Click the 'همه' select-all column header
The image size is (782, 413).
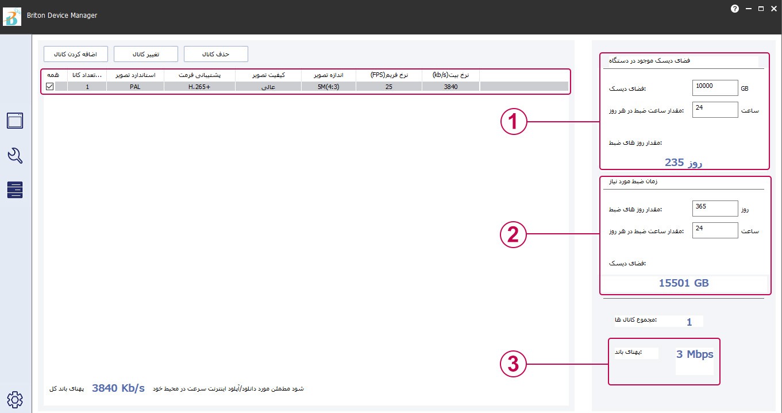pyautogui.click(x=53, y=75)
